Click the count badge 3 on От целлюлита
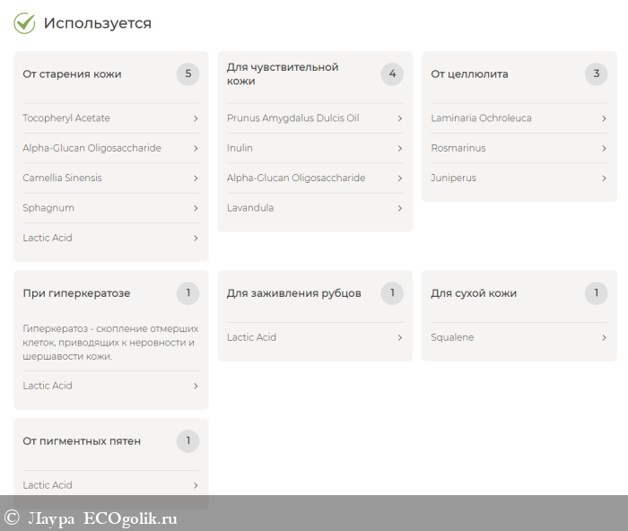 click(596, 74)
